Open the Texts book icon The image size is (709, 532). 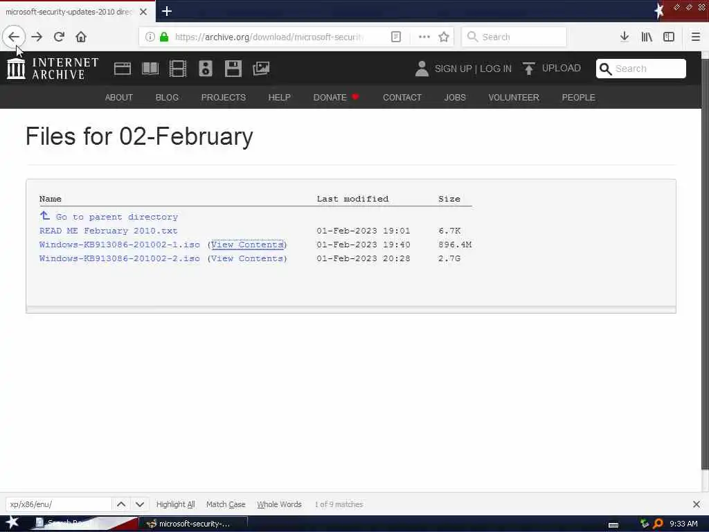tap(150, 69)
